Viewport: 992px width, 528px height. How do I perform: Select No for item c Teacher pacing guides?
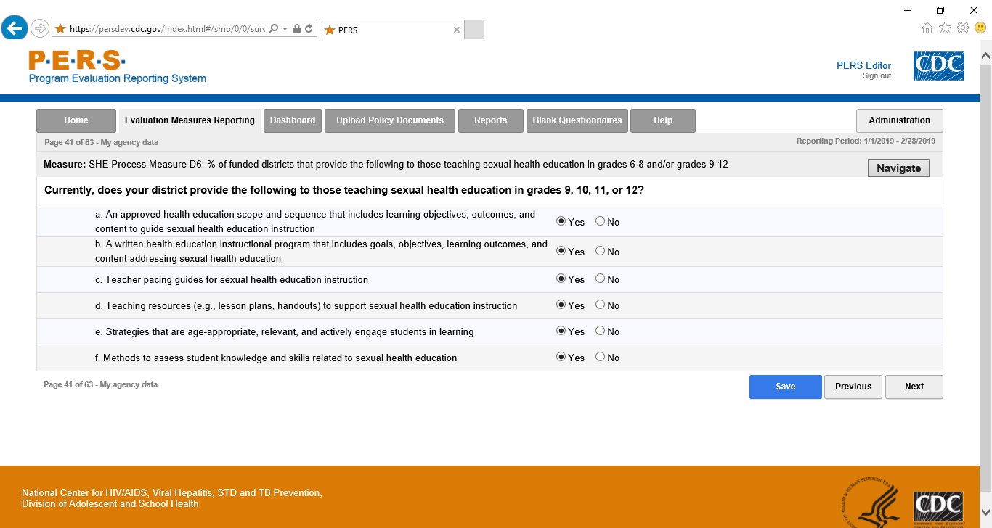tap(600, 279)
